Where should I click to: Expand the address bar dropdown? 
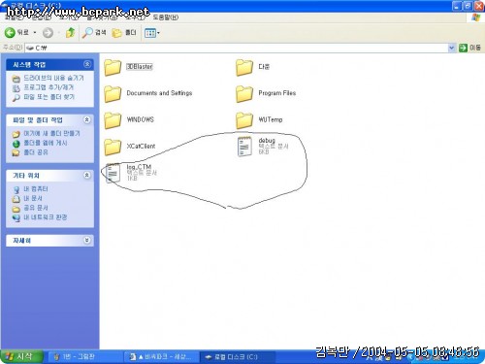click(451, 48)
